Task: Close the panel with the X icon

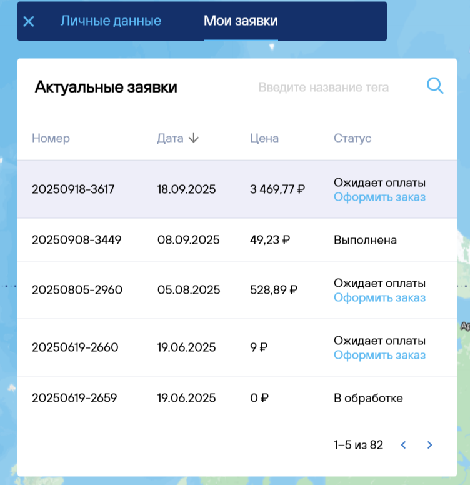Action: [29, 21]
